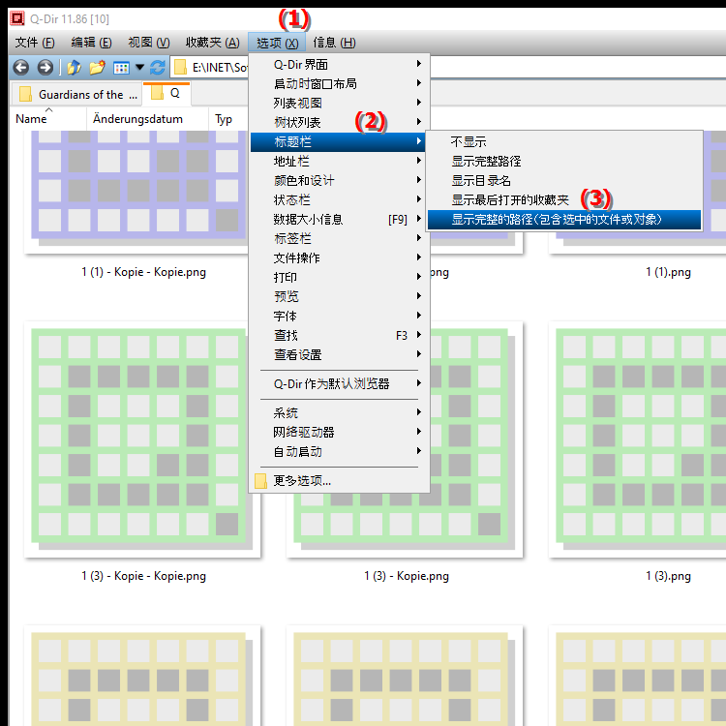Open 系统 submenu
Image resolution: width=726 pixels, height=726 pixels.
point(340,412)
